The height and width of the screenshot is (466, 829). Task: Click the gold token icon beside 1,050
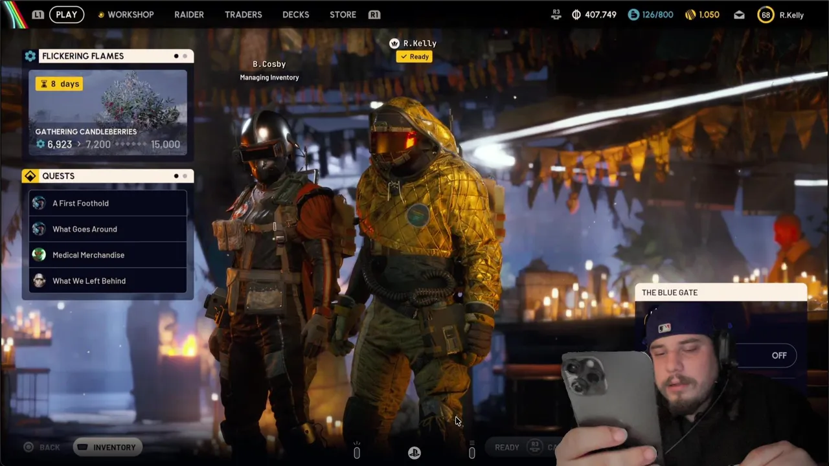point(690,14)
